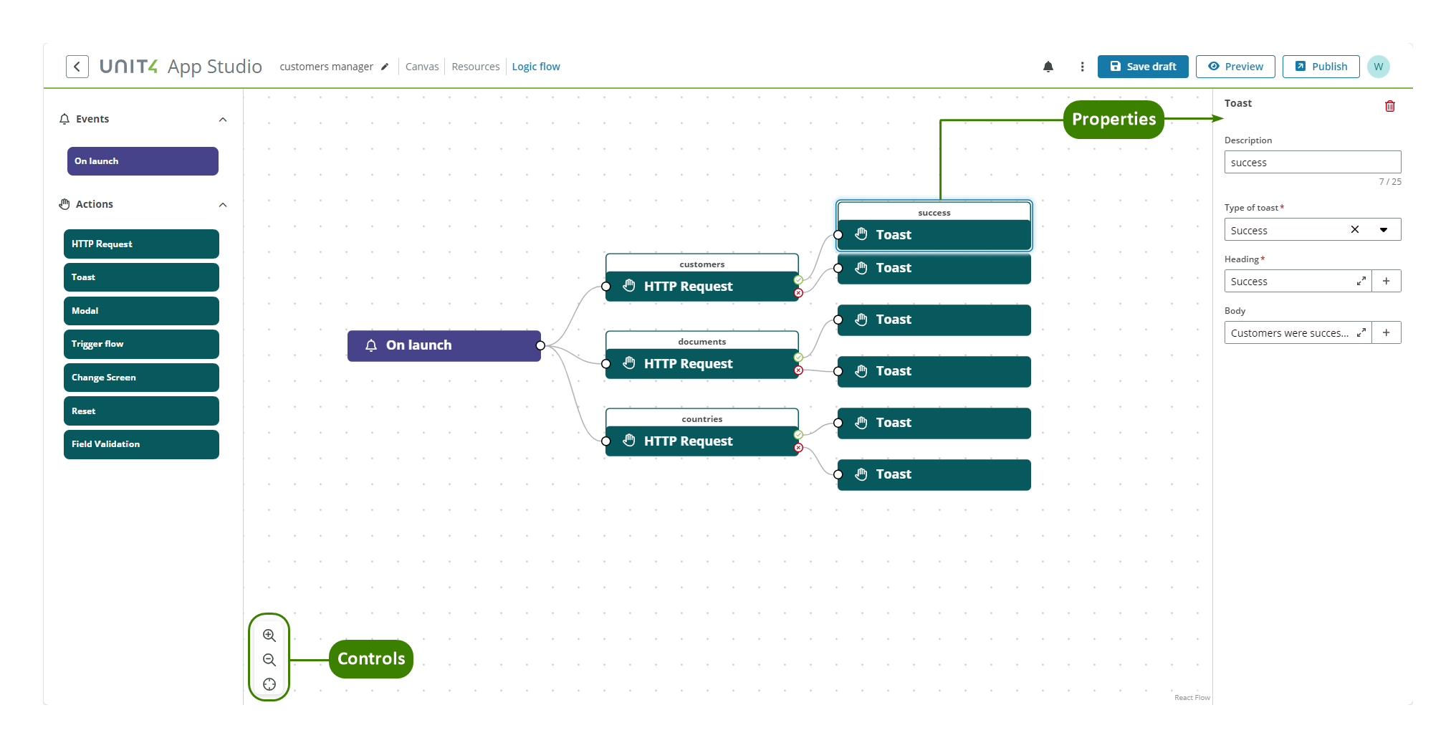Click the notification bell icon
The height and width of the screenshot is (748, 1456).
tap(1048, 66)
